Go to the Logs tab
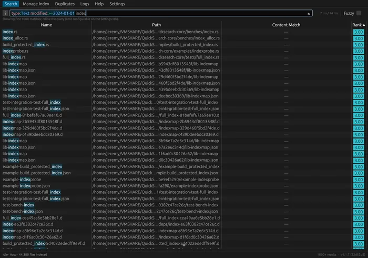 click(x=85, y=4)
